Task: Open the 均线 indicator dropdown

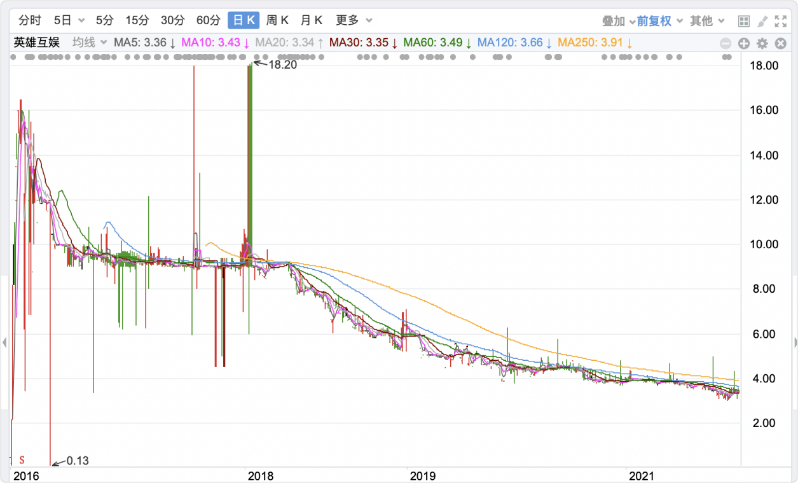Action: pos(89,43)
